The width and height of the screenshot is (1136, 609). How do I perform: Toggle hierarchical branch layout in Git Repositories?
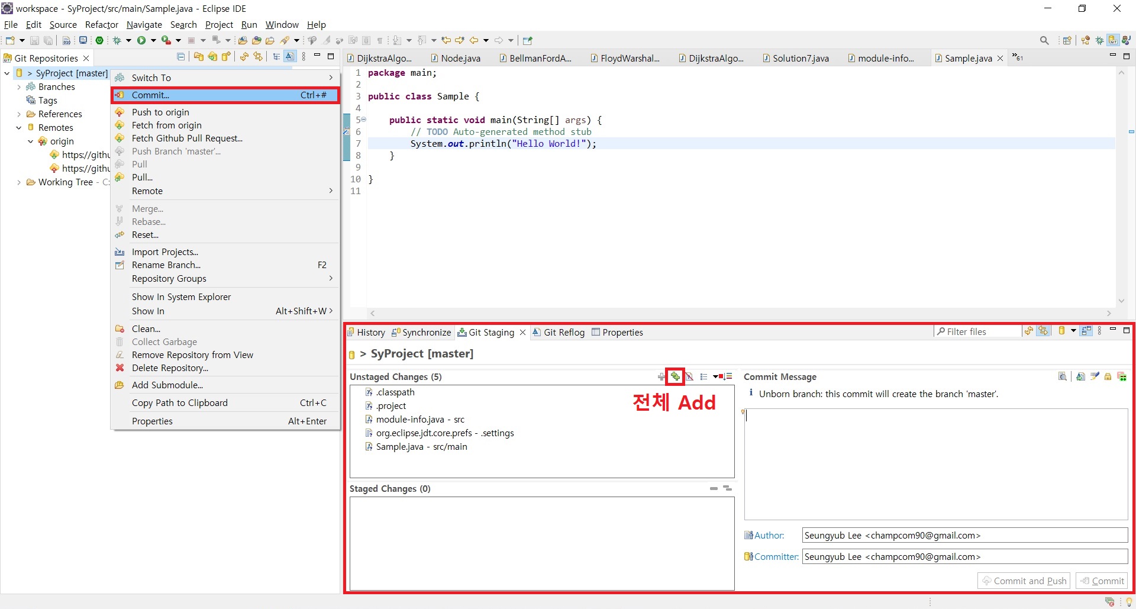tap(276, 56)
